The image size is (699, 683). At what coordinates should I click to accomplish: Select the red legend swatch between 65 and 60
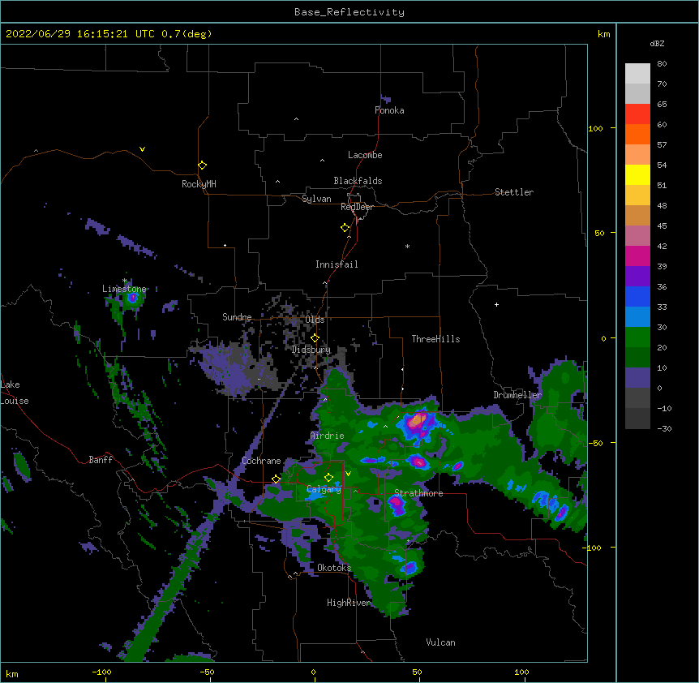point(637,114)
